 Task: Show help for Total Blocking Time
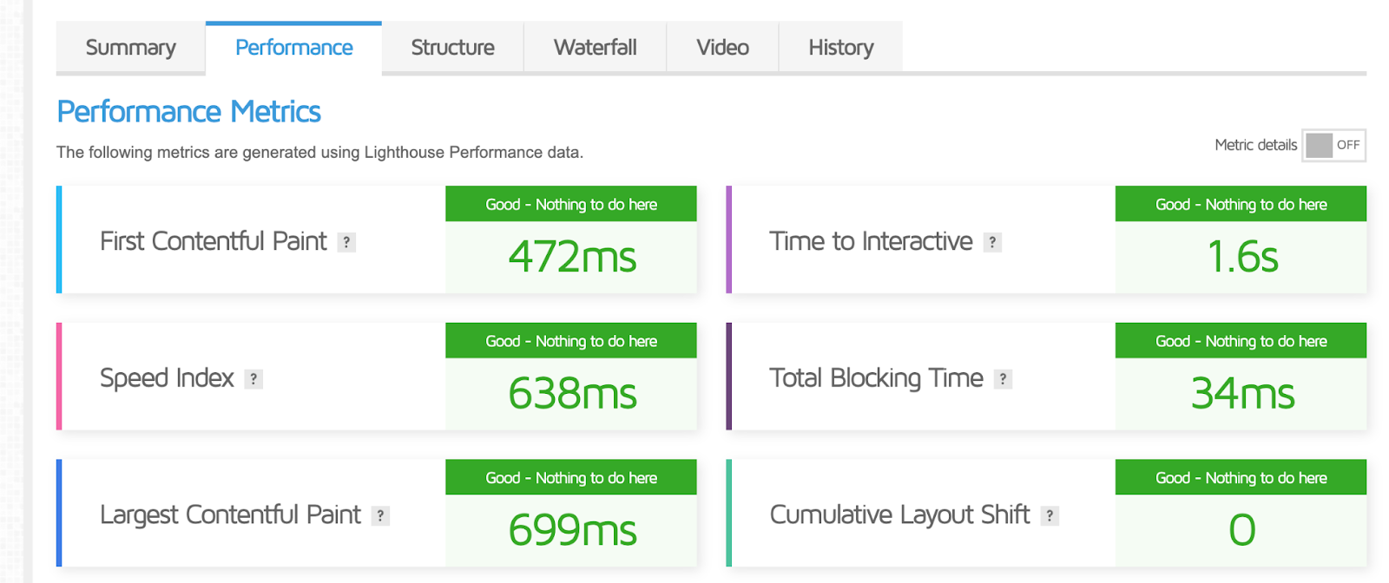1003,379
